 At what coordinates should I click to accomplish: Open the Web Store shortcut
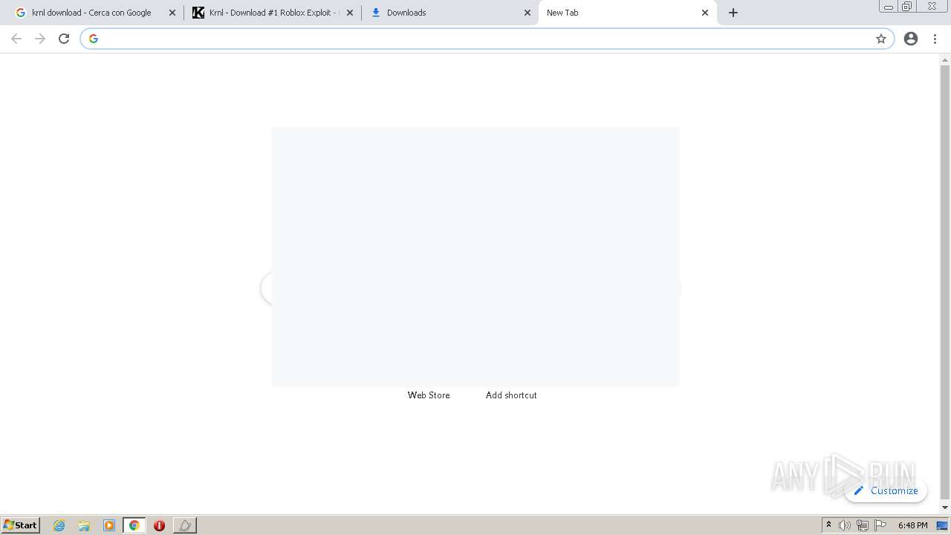click(429, 395)
